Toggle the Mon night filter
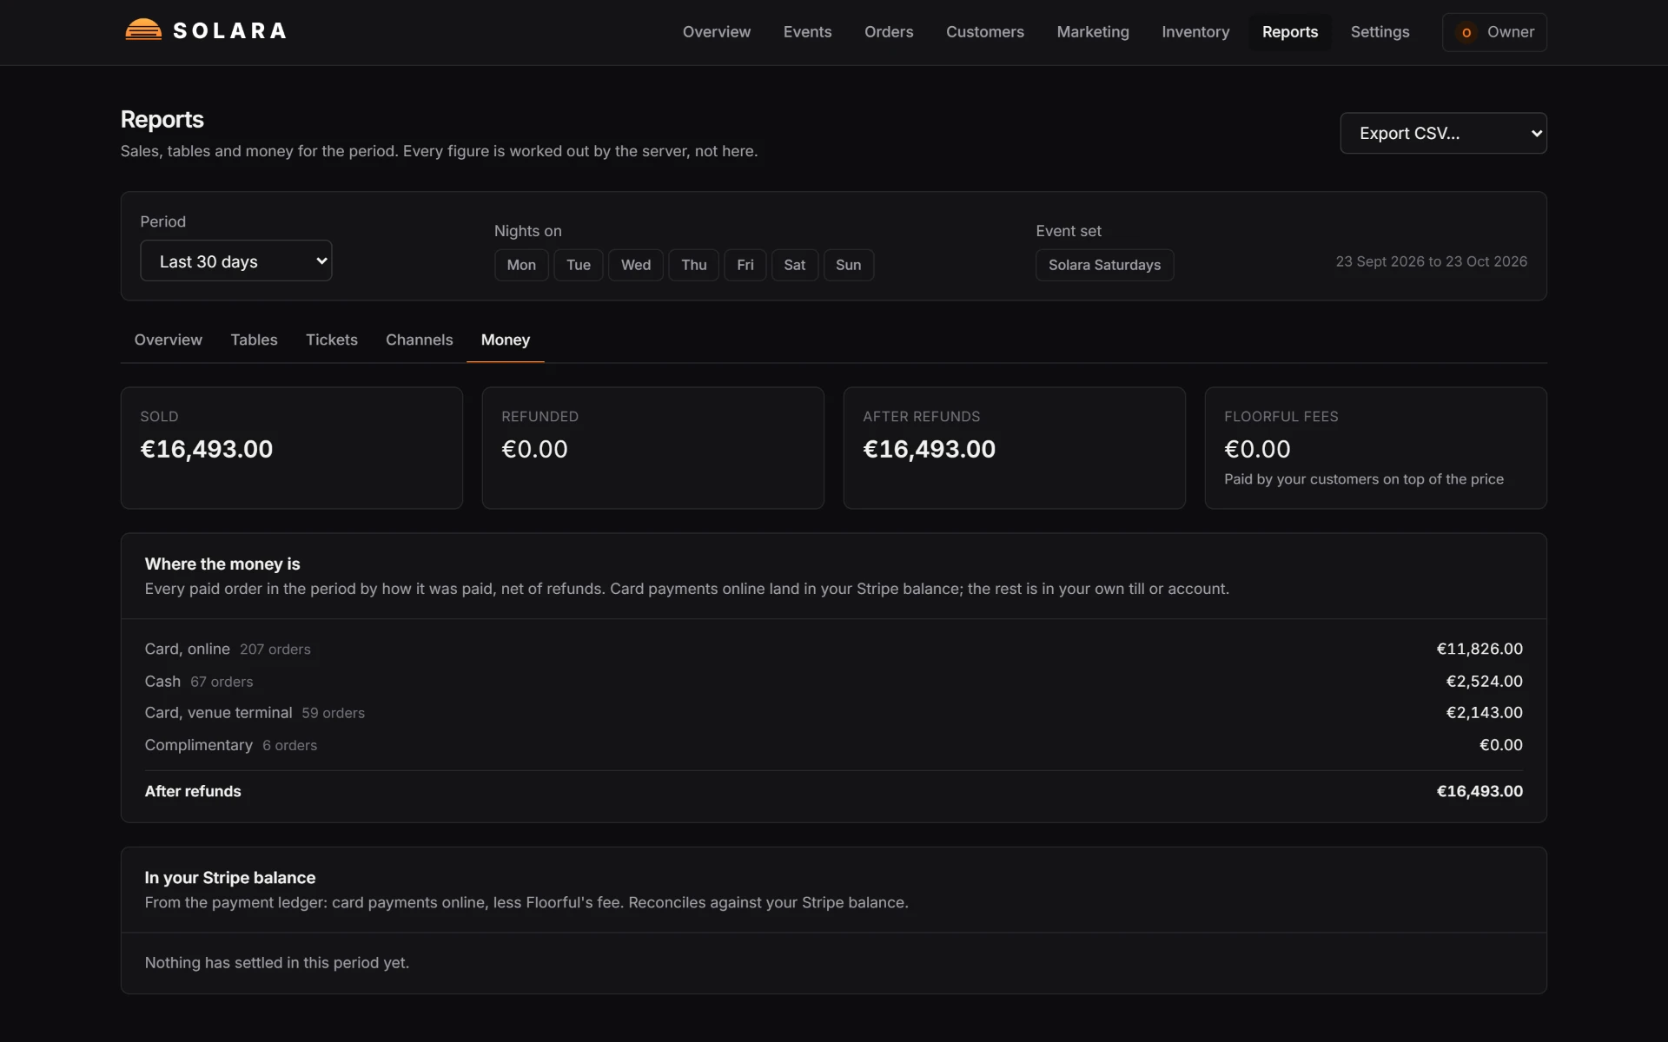The width and height of the screenshot is (1668, 1042). click(x=521, y=265)
